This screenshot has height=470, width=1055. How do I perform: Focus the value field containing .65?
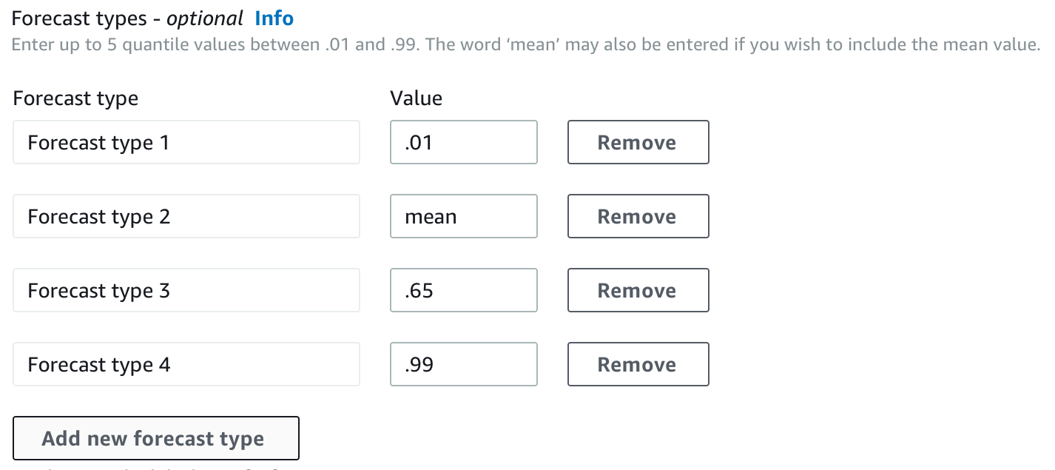(463, 290)
